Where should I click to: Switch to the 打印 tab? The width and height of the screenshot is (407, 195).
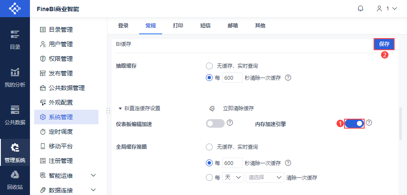[x=178, y=26]
